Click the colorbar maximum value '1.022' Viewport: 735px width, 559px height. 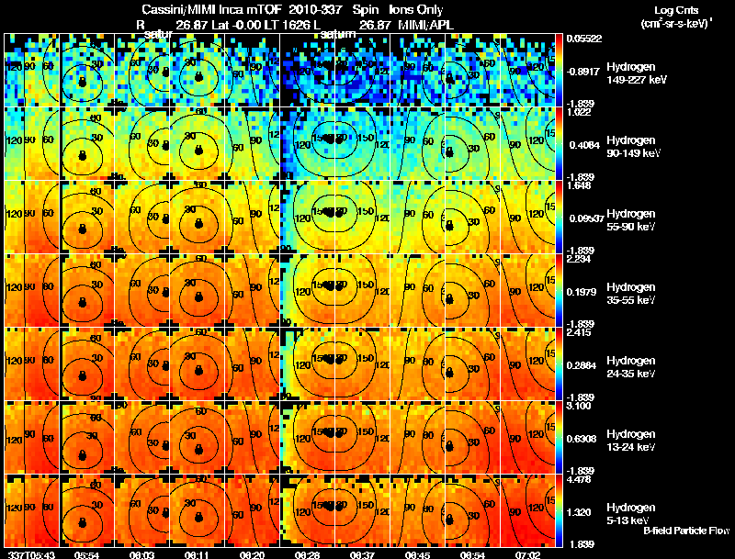(579, 112)
